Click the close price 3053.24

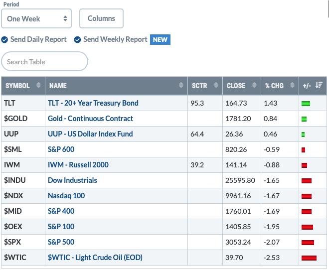click(x=238, y=242)
